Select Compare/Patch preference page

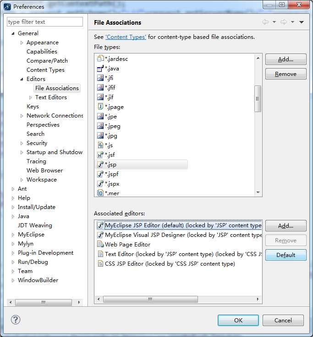point(47,61)
